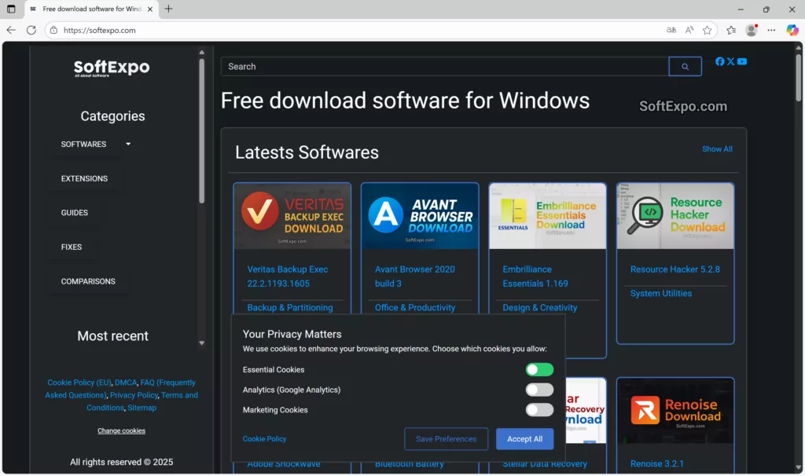Click the browser back arrow
This screenshot has height=476, width=805.
(x=11, y=30)
